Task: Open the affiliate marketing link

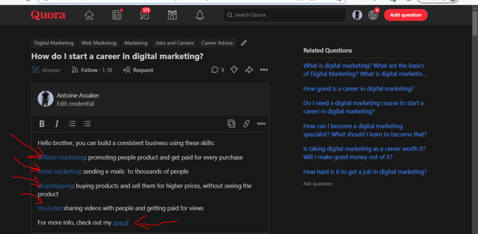Action: coord(61,157)
